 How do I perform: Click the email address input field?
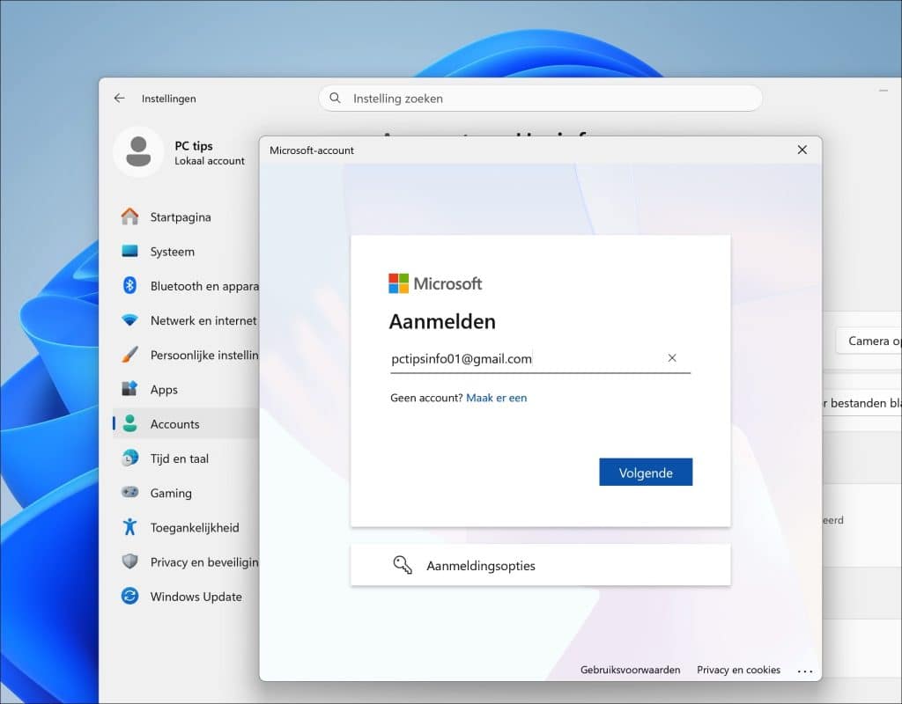tap(540, 359)
